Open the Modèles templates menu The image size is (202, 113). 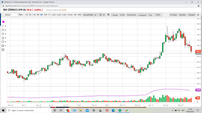(182, 15)
